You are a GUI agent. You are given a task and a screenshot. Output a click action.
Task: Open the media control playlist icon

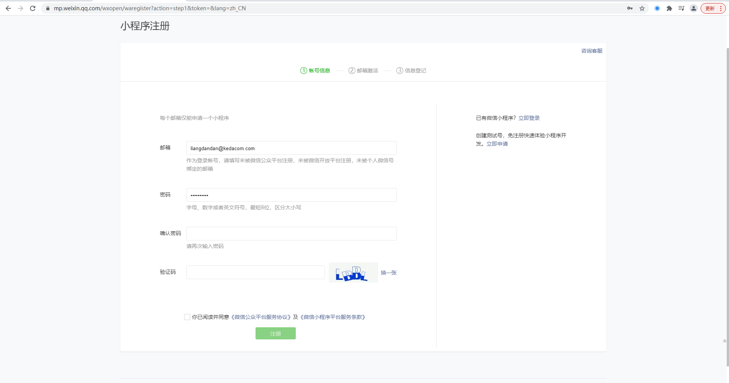[x=682, y=8]
